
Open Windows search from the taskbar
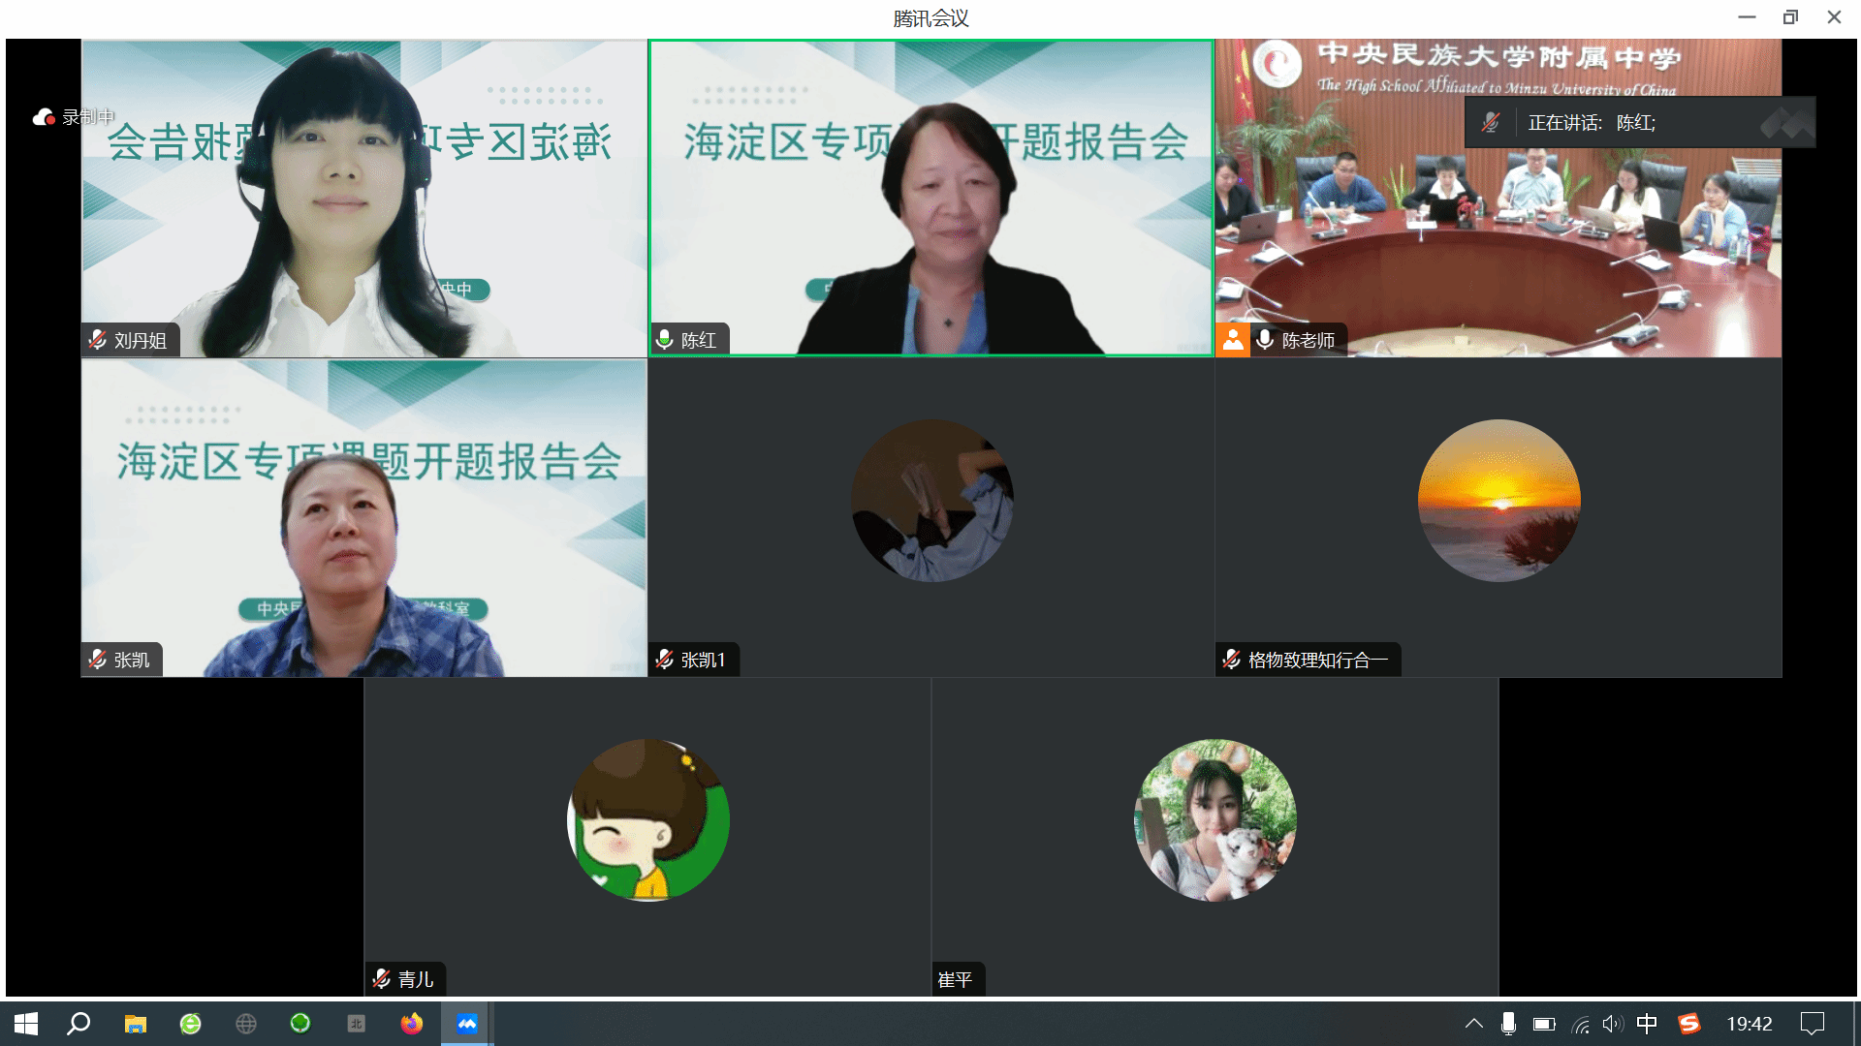pyautogui.click(x=79, y=1024)
